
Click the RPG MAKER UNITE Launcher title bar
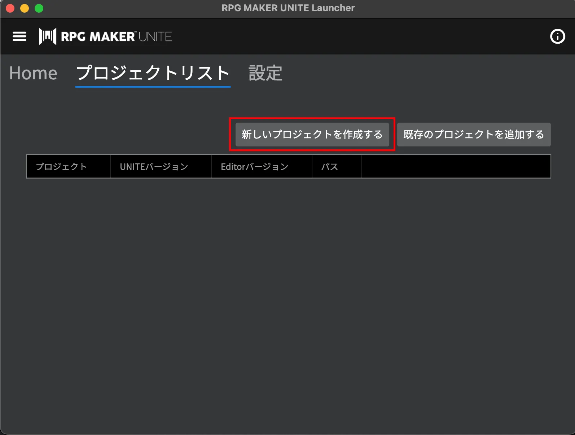pos(288,8)
